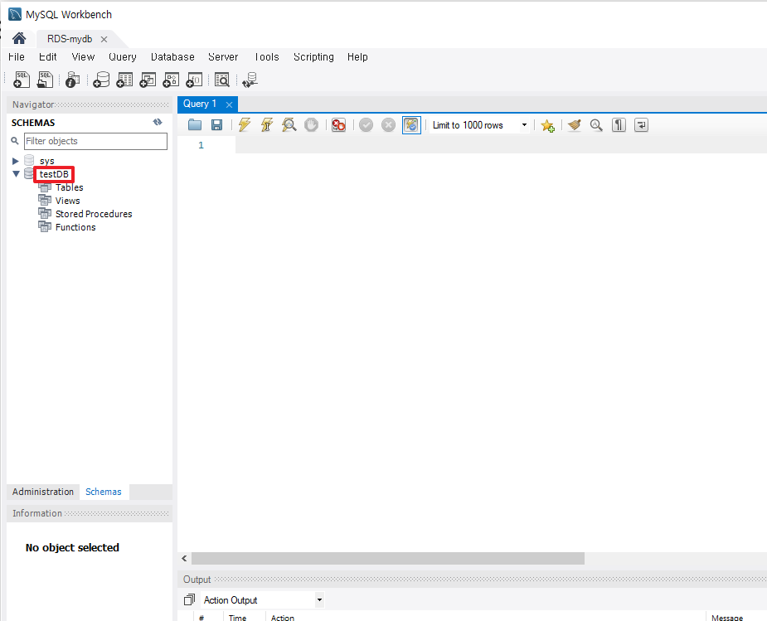Open the Scripting menu
This screenshot has height=621, width=767.
(x=313, y=56)
